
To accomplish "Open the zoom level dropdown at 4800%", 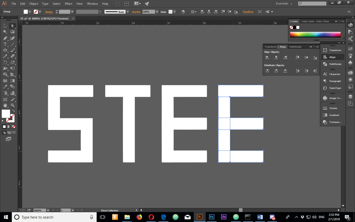I will 48,210.
